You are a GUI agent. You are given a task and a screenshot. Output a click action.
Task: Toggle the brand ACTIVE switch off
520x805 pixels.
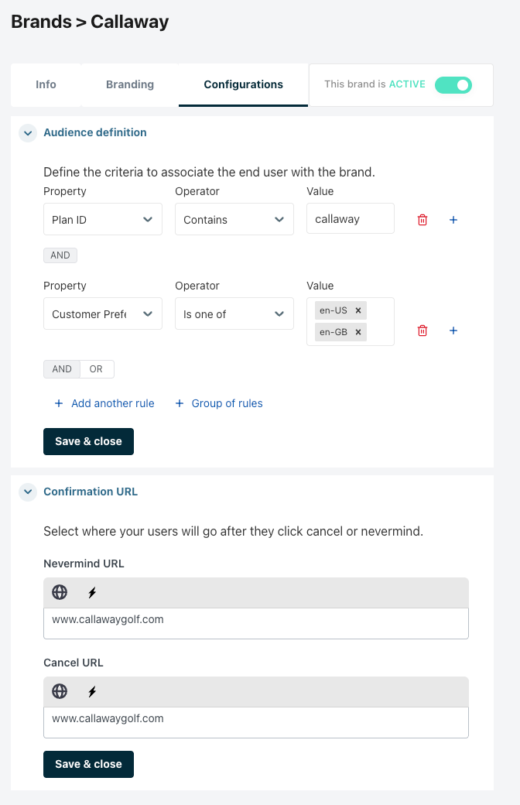pyautogui.click(x=453, y=84)
